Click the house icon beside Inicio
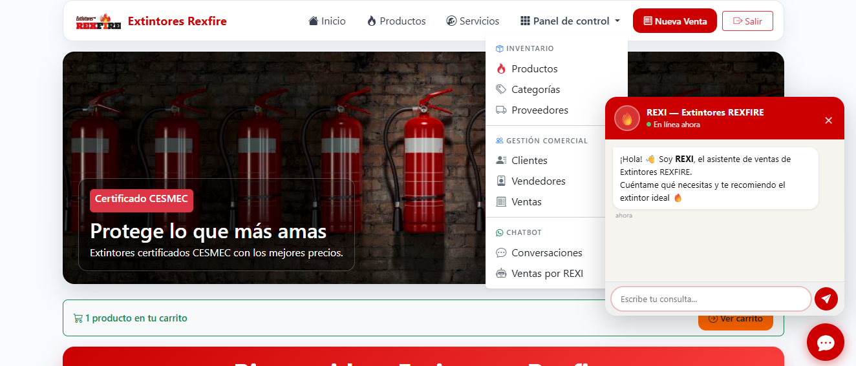This screenshot has height=366, width=856. coord(314,21)
